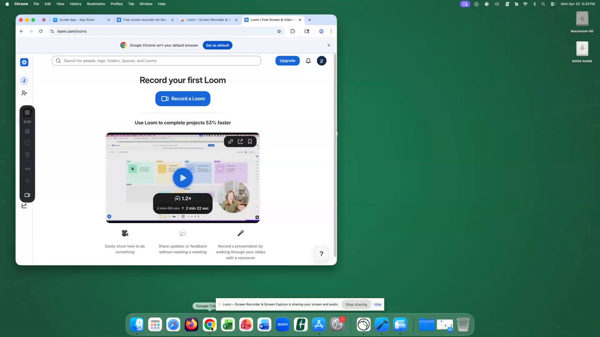Open the Bookmarks menu
Screen dimensions: 600x337
click(x=96, y=4)
